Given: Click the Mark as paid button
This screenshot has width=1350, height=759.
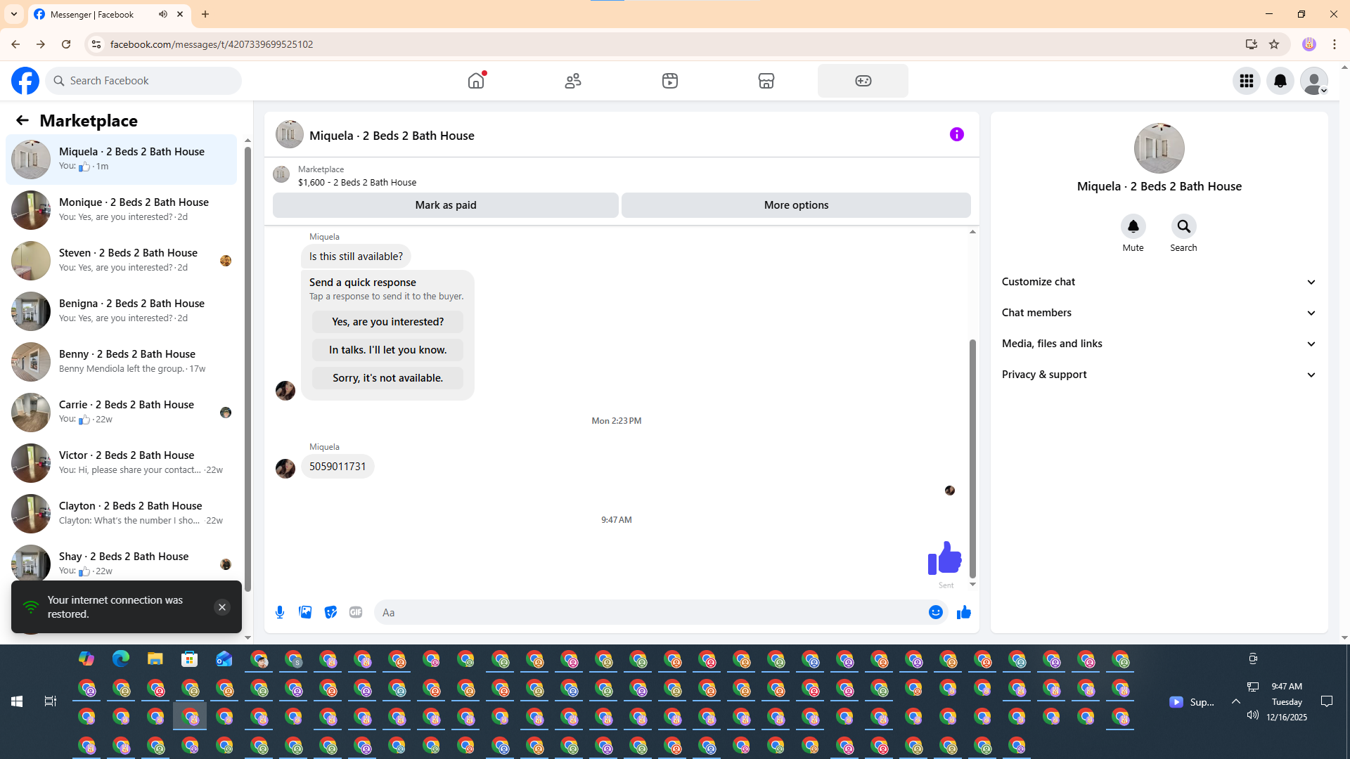Looking at the screenshot, I should click(x=446, y=205).
